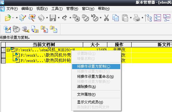The height and width of the screenshot is (112, 172).
Task: Click the 新文件 column header
Action: 152,45
